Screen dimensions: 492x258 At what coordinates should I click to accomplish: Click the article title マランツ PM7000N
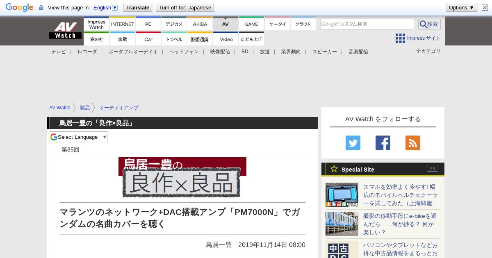click(x=180, y=218)
